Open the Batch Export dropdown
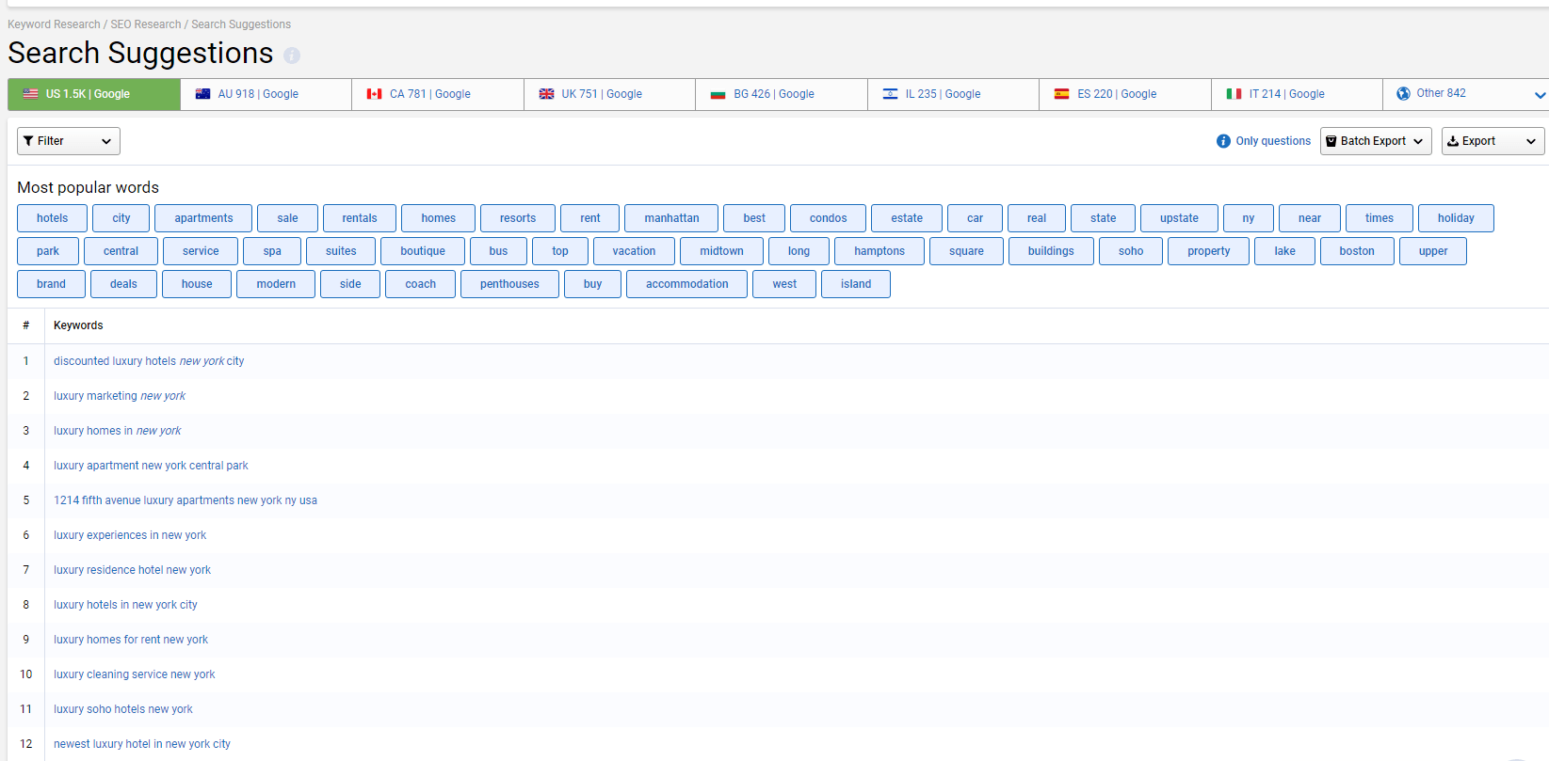Image resolution: width=1549 pixels, height=761 pixels. click(x=1376, y=141)
